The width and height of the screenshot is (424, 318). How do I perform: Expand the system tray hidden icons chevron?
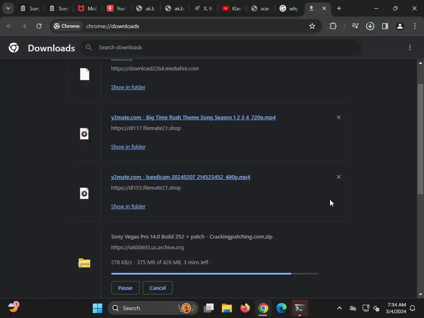click(340, 308)
